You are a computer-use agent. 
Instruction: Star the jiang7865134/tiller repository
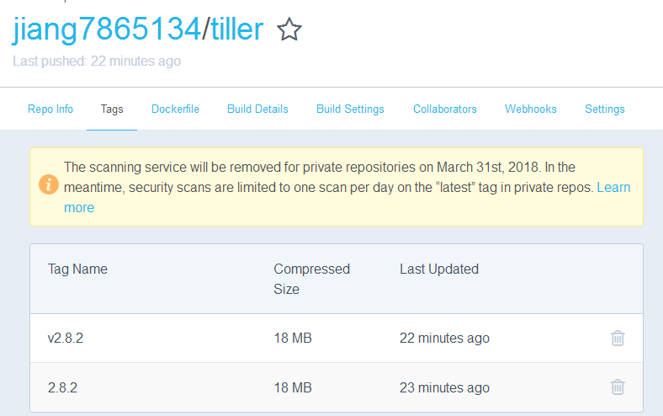click(x=289, y=30)
